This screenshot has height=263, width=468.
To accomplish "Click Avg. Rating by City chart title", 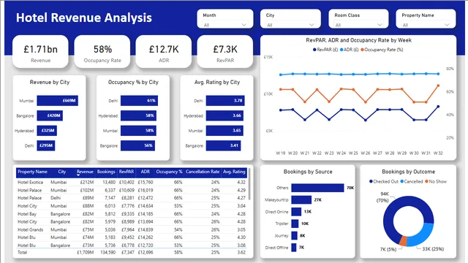I will point(217,82).
